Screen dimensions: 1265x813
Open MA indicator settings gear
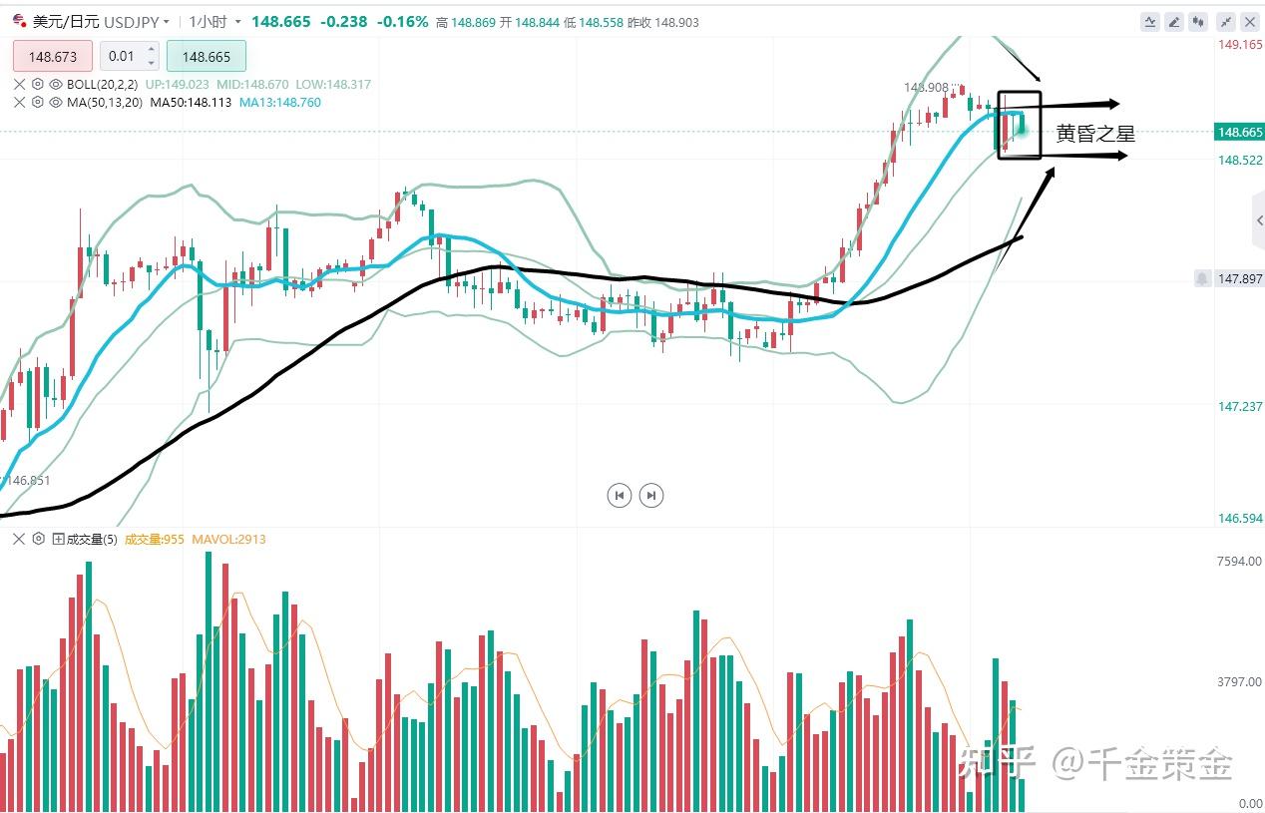click(38, 102)
